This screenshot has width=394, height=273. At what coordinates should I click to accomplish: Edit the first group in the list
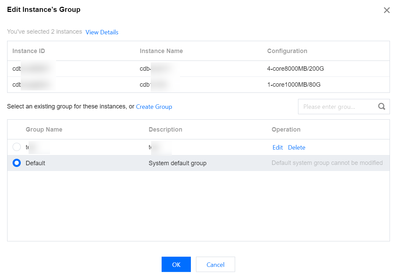(278, 148)
